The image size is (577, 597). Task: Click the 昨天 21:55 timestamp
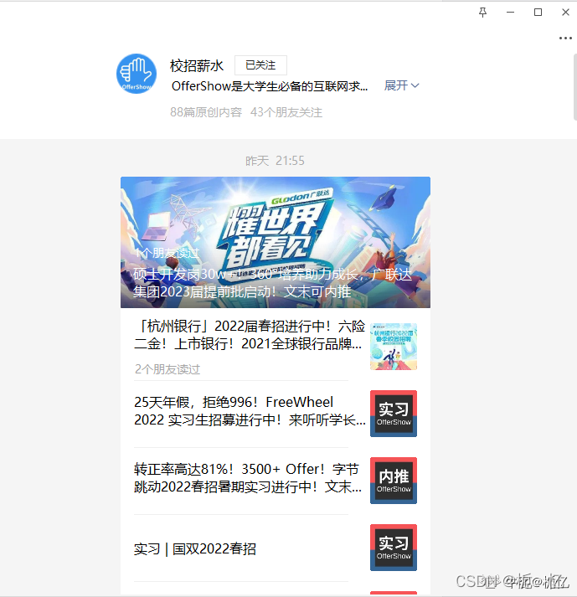click(275, 161)
